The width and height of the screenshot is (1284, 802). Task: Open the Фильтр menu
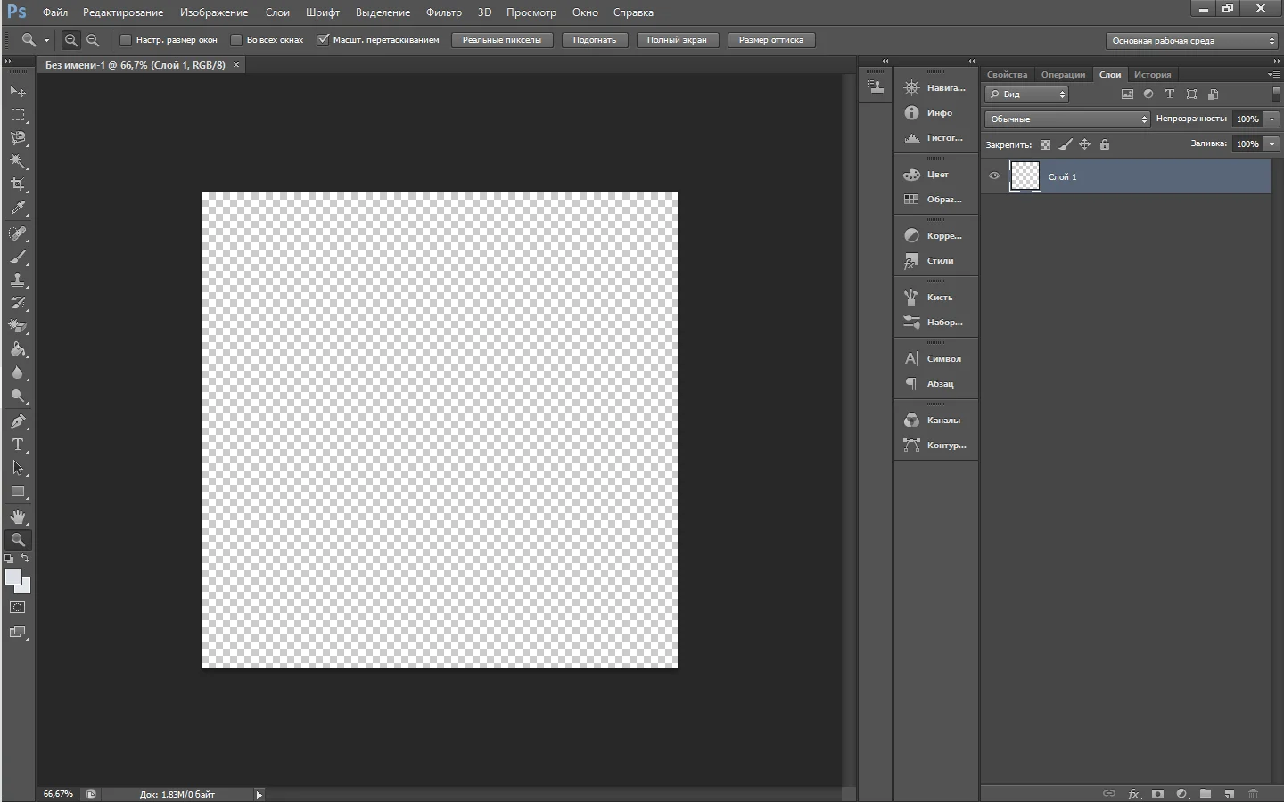443,12
